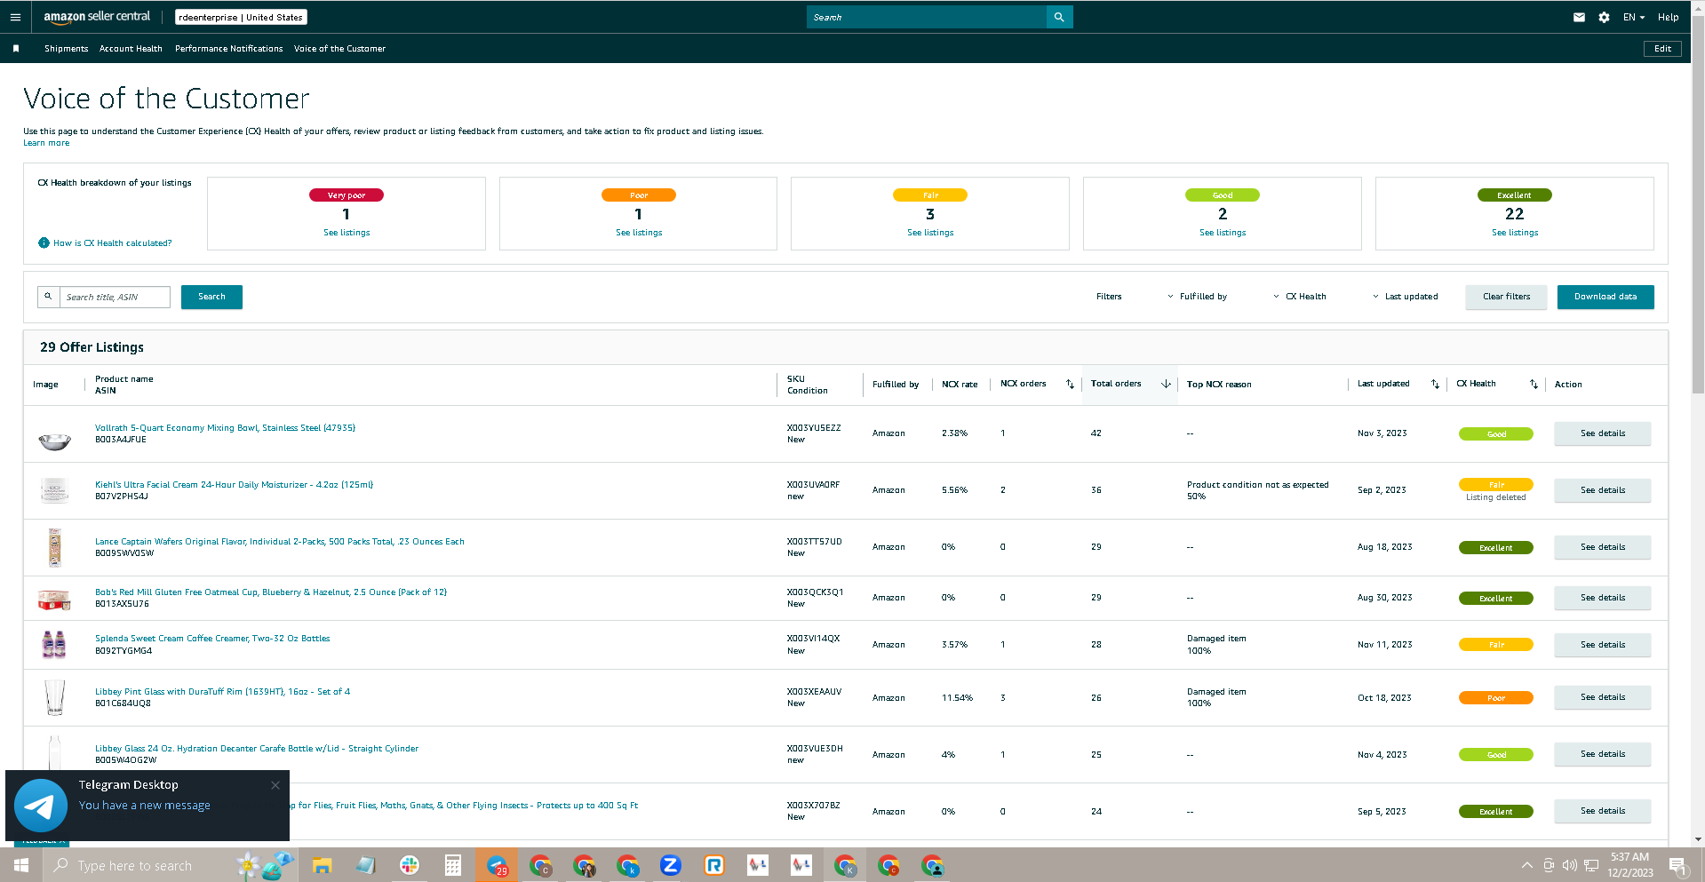The width and height of the screenshot is (1705, 882).
Task: Click Splenda Coffee Creamer product thumbnail
Action: (54, 644)
